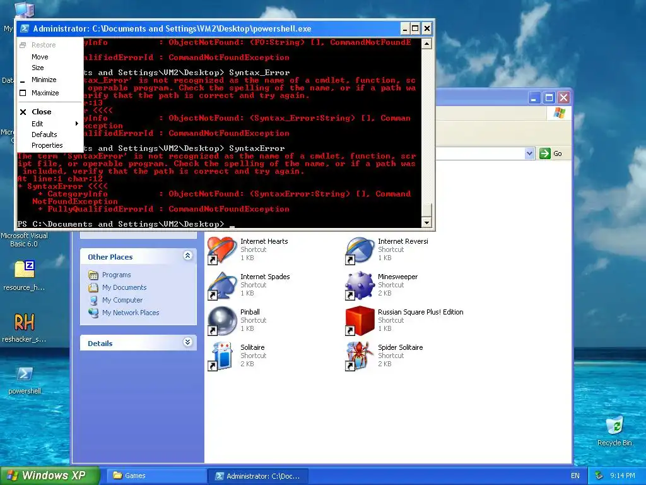The image size is (646, 485).
Task: Open the Internet Hearts shortcut icon
Action: (221, 250)
